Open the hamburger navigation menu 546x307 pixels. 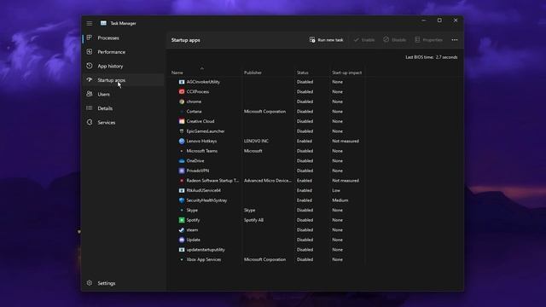pyautogui.click(x=90, y=23)
